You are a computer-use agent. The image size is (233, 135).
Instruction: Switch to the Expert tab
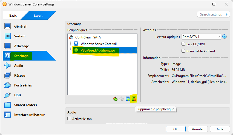[x=38, y=15]
